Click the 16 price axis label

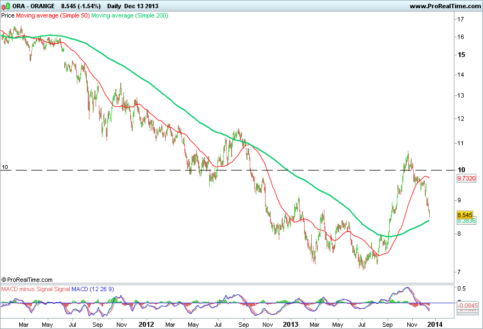pos(460,37)
